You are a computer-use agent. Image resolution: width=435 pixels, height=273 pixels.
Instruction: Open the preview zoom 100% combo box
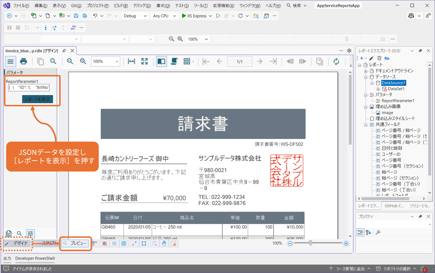(x=105, y=62)
